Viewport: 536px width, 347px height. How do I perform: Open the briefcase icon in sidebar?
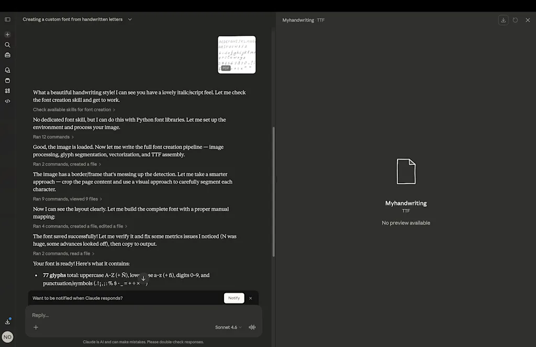7,55
